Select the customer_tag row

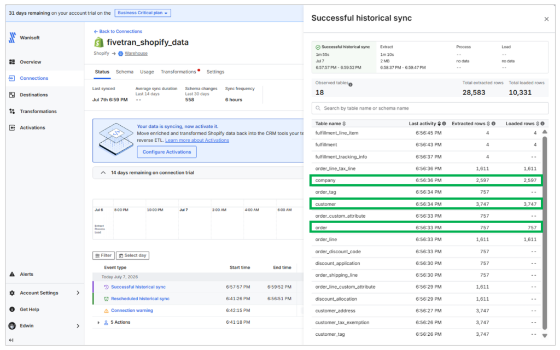426,335
